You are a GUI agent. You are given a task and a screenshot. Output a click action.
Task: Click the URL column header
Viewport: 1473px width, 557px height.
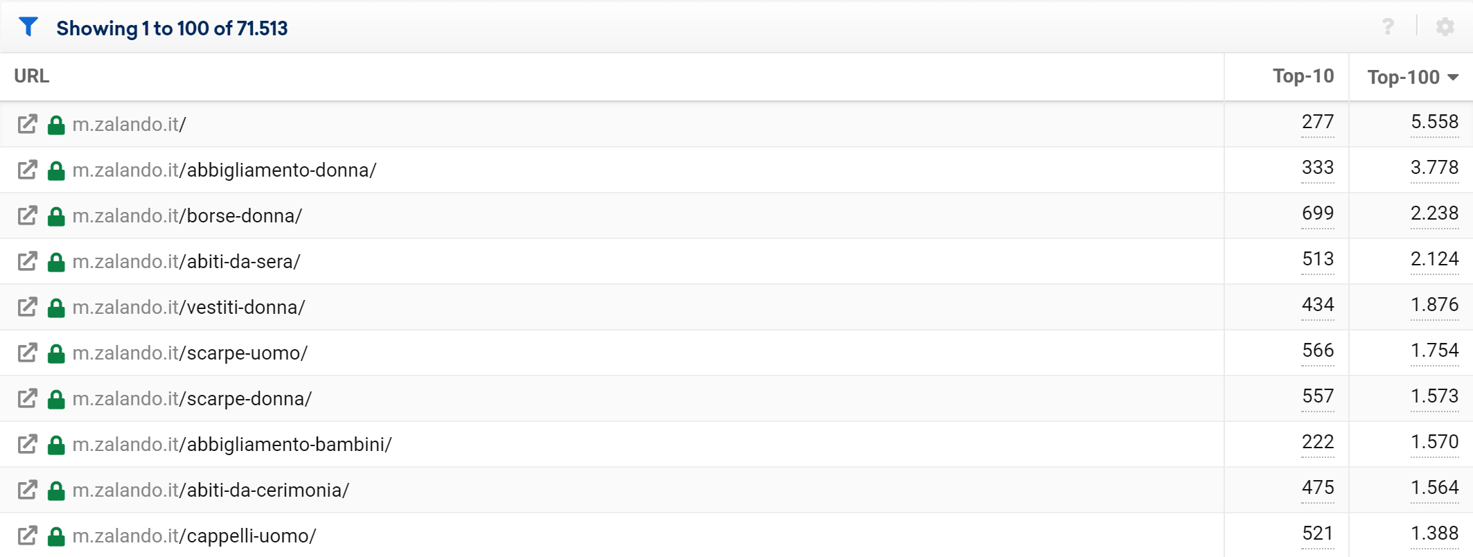pyautogui.click(x=32, y=76)
